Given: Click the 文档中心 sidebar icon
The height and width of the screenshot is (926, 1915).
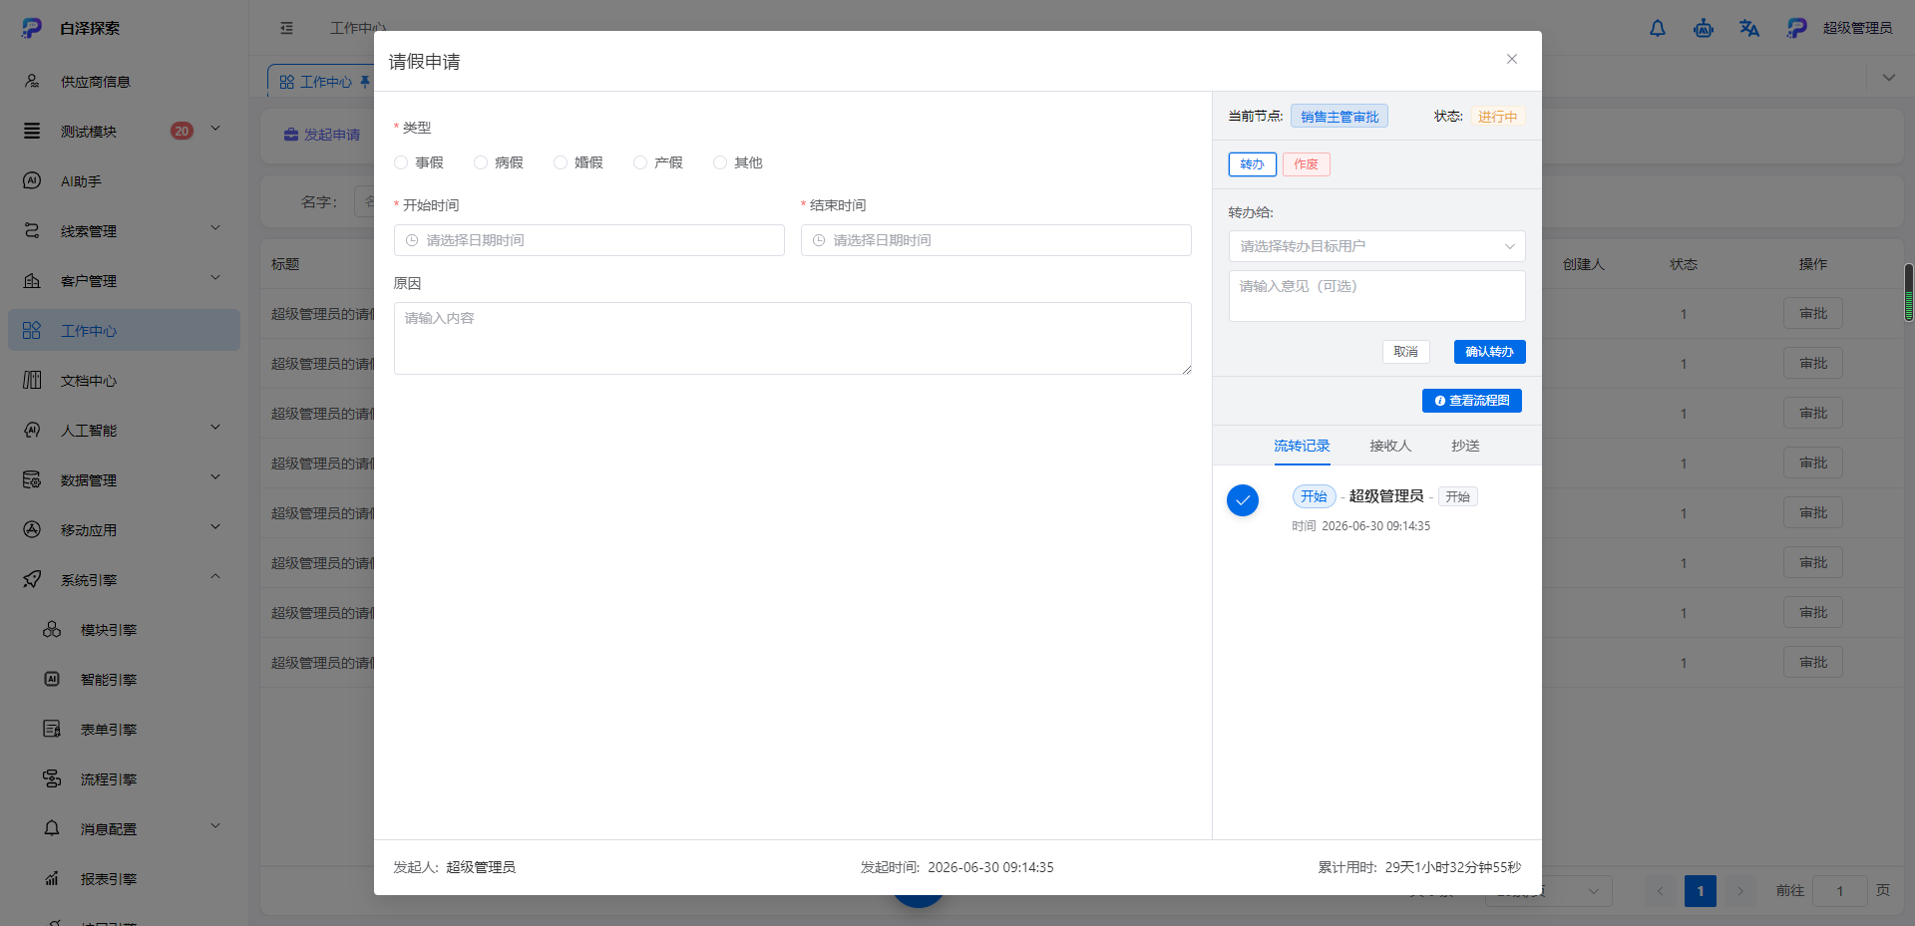Looking at the screenshot, I should (x=32, y=380).
